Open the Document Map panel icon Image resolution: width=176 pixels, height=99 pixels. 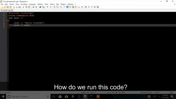(73, 7)
